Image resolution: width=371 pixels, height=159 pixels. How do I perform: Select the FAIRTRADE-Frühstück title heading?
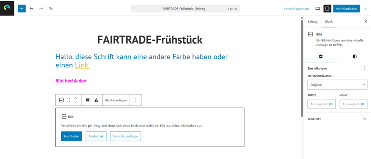[150, 40]
